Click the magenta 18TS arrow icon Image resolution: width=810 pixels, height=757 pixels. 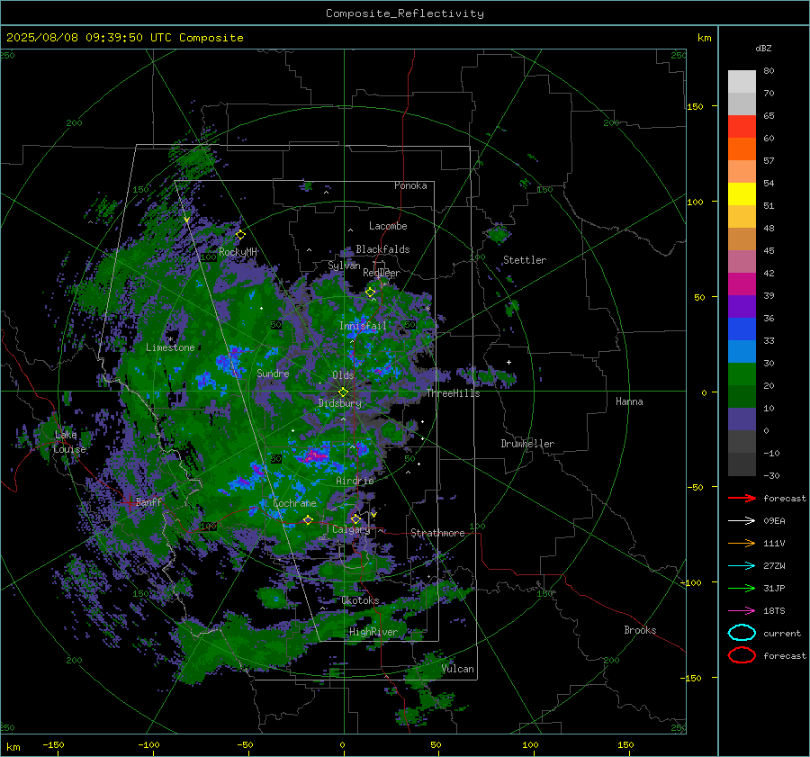742,611
